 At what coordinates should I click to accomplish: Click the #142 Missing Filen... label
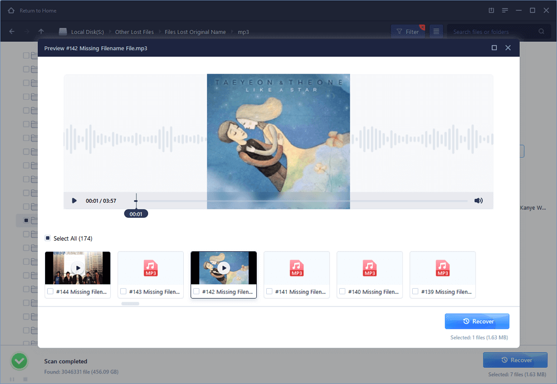click(227, 291)
